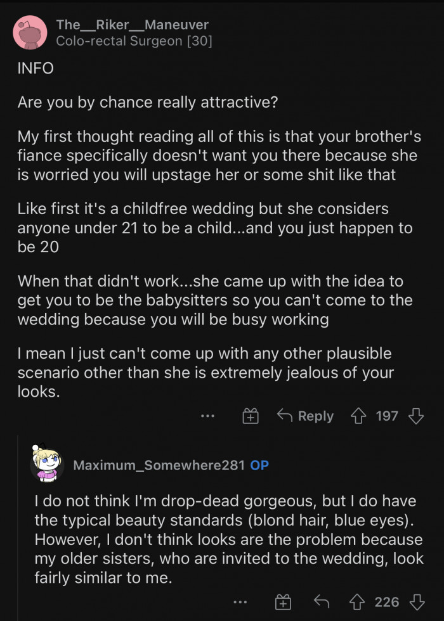Select the upvote arrow on the top comment
The width and height of the screenshot is (444, 621).
[360, 416]
